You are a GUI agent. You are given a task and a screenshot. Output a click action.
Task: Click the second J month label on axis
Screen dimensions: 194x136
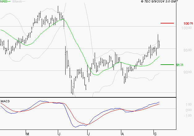(x=88, y=134)
